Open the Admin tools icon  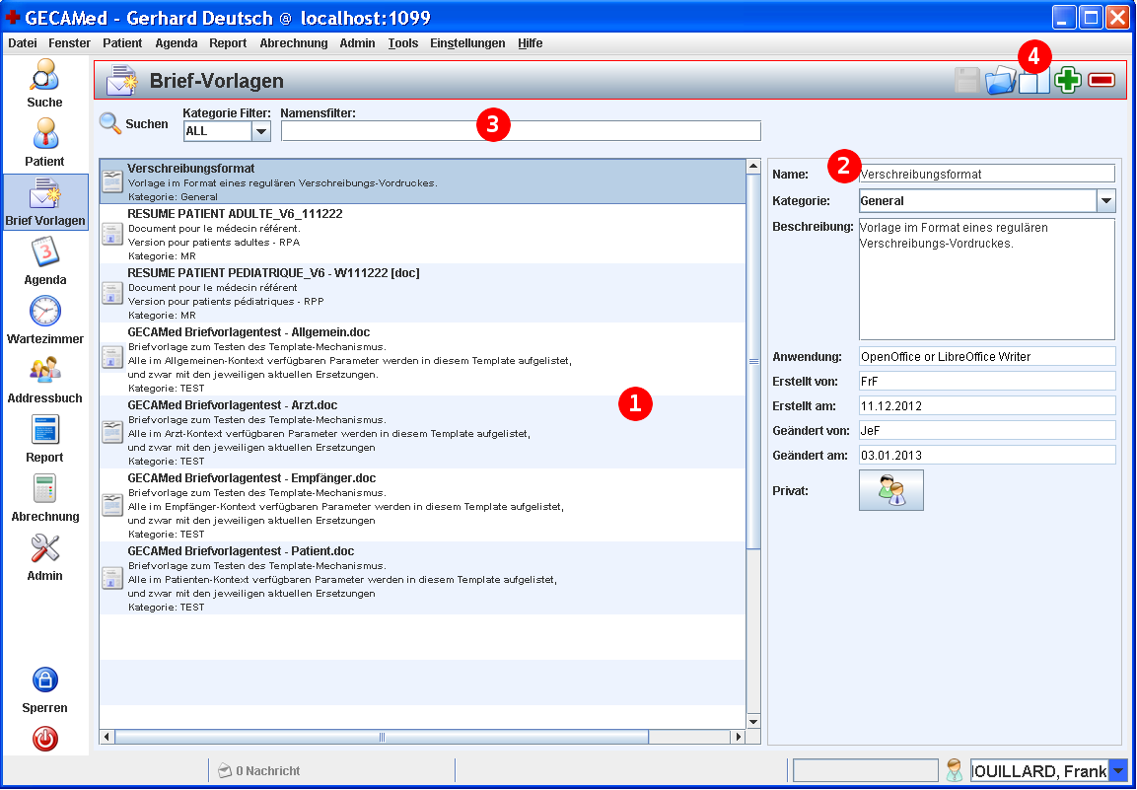pyautogui.click(x=44, y=548)
